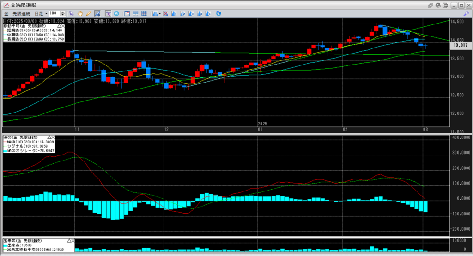Image resolution: width=473 pixels, height=256 pixels.
Task: Activate the hand pan tool
Action: pyautogui.click(x=80, y=13)
